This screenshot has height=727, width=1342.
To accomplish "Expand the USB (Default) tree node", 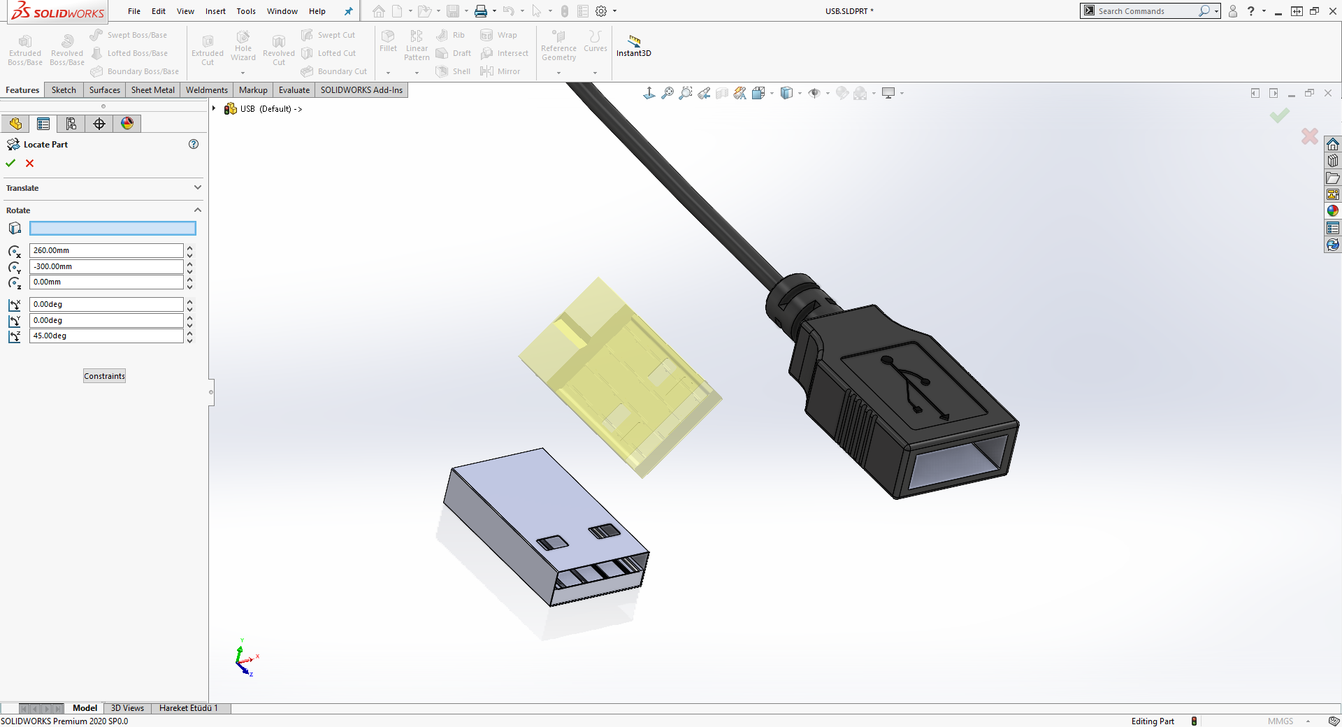I will click(215, 108).
